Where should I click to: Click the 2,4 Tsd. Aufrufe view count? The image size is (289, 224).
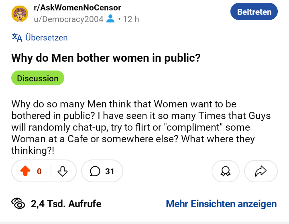point(66,204)
